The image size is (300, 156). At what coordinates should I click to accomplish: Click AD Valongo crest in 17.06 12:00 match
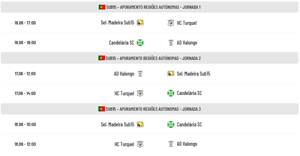pyautogui.click(x=140, y=74)
